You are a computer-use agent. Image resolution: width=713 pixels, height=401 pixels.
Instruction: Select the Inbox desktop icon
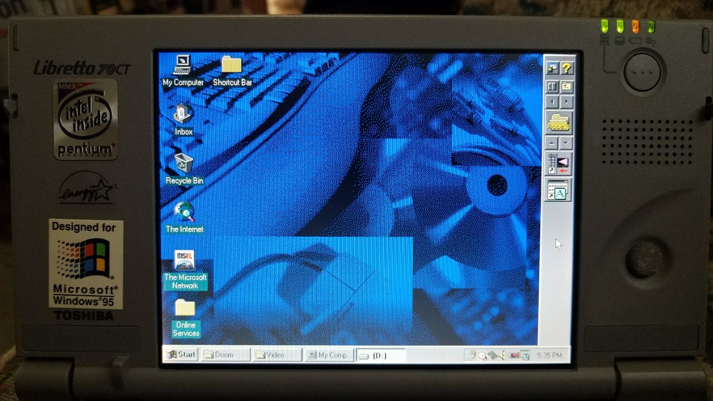point(183,120)
